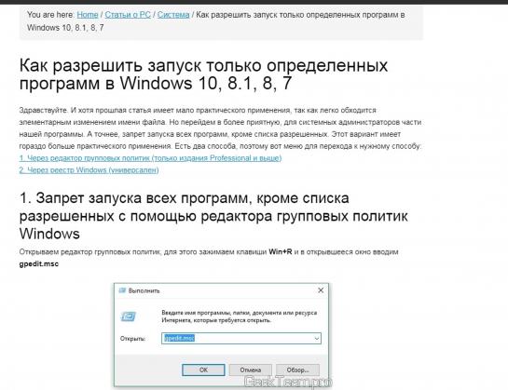Open the Система breadcrumb link
Screen dimensions: 508x390
click(x=173, y=15)
